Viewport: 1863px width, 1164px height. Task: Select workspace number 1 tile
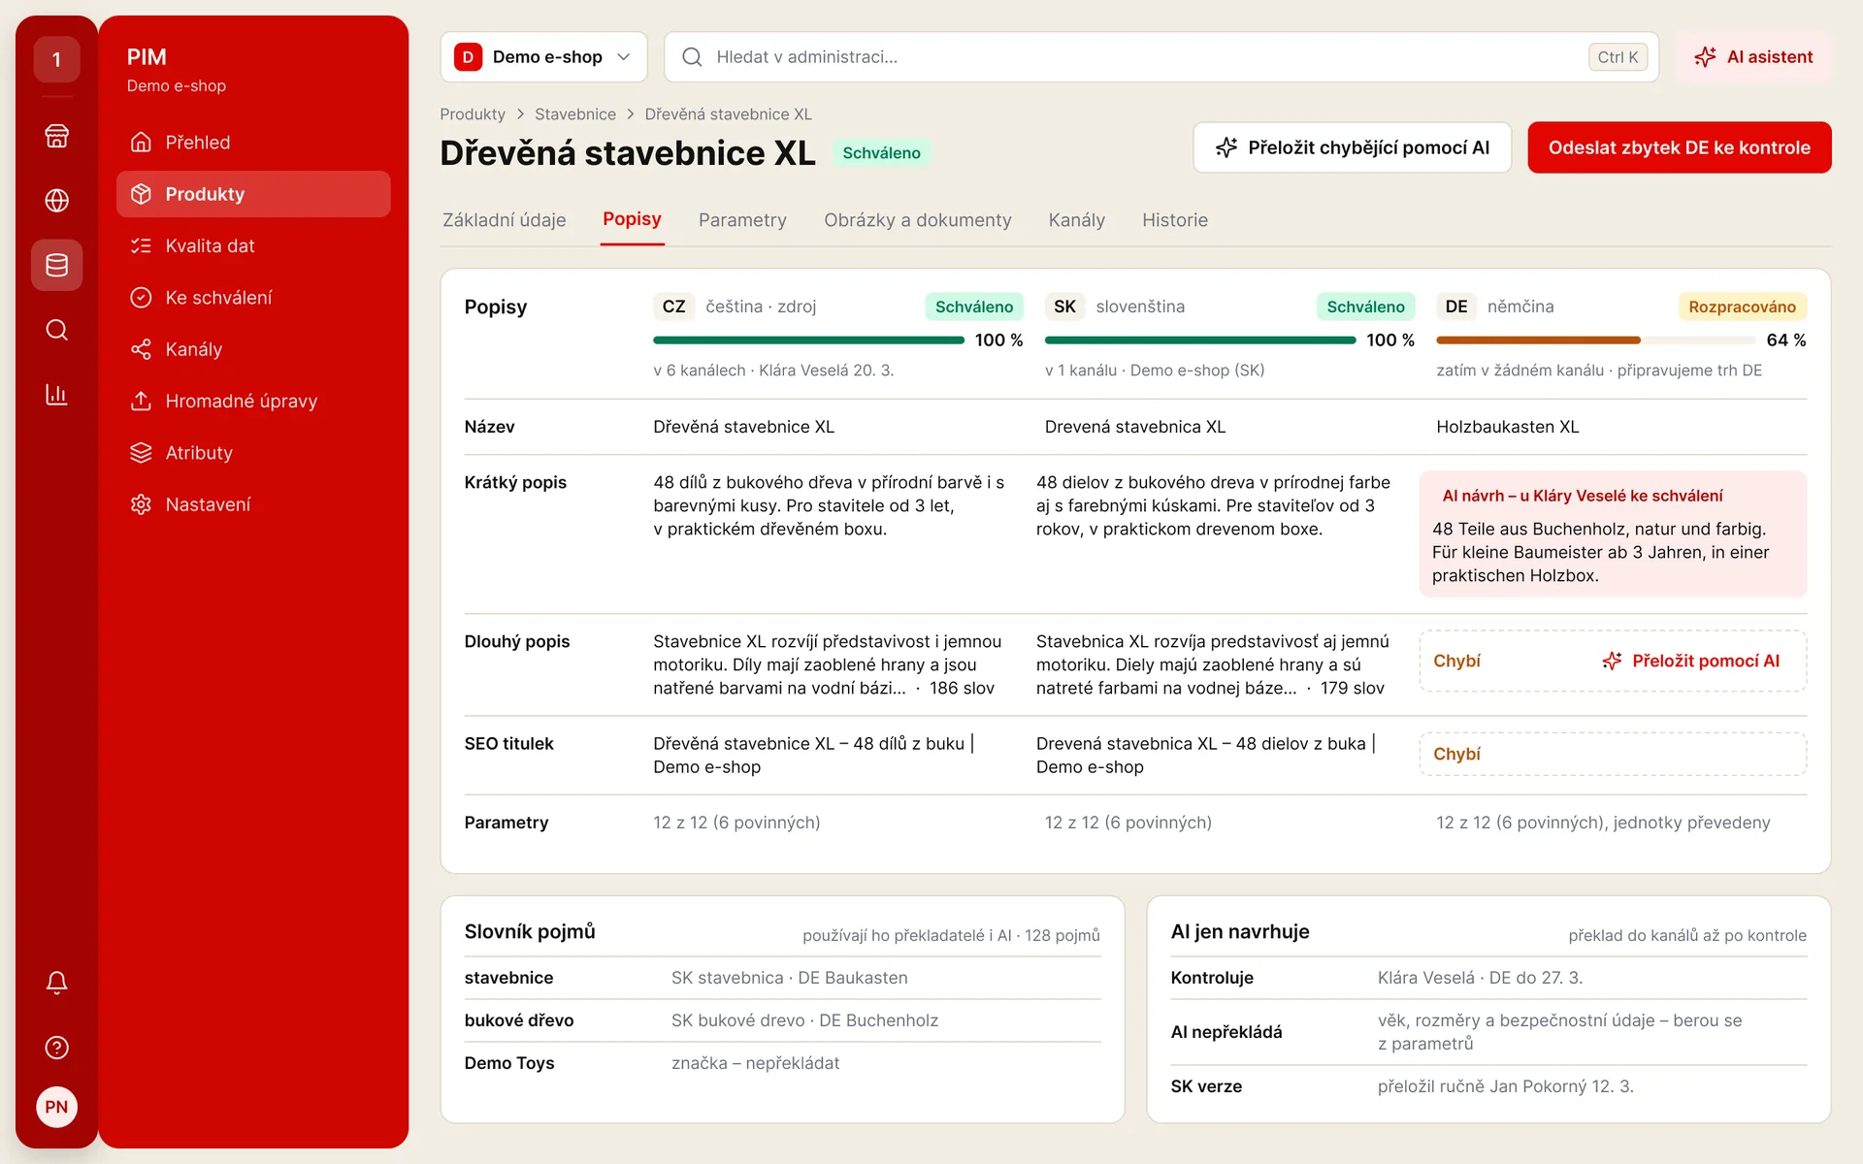[x=56, y=59]
